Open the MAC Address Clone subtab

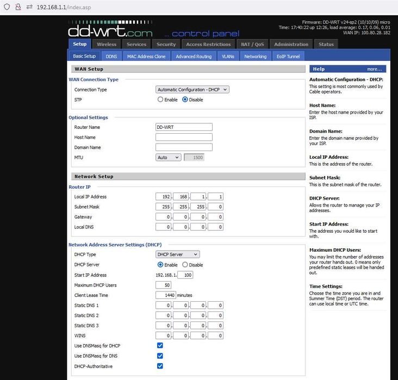pyautogui.click(x=146, y=57)
